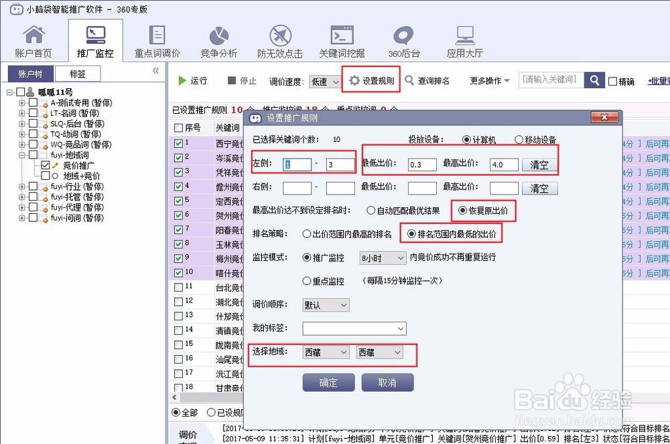Click the 清空 clear button beside 最高出价
670x444 pixels.
pos(540,163)
